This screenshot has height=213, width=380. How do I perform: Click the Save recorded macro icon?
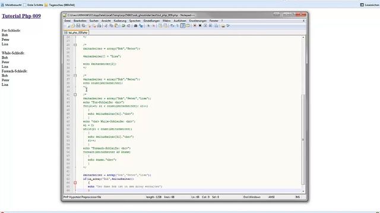[216, 26]
